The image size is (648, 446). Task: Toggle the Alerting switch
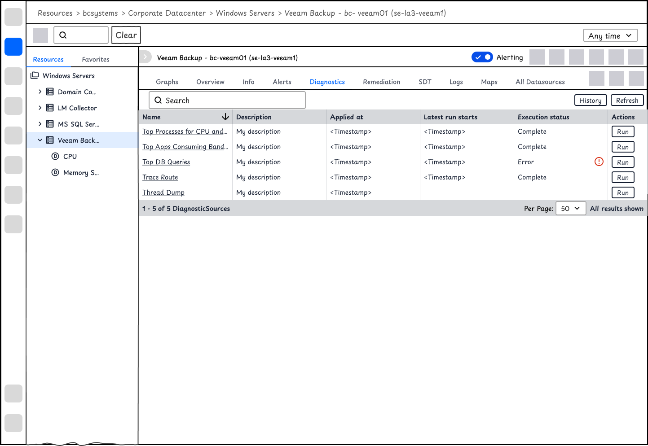pos(482,57)
